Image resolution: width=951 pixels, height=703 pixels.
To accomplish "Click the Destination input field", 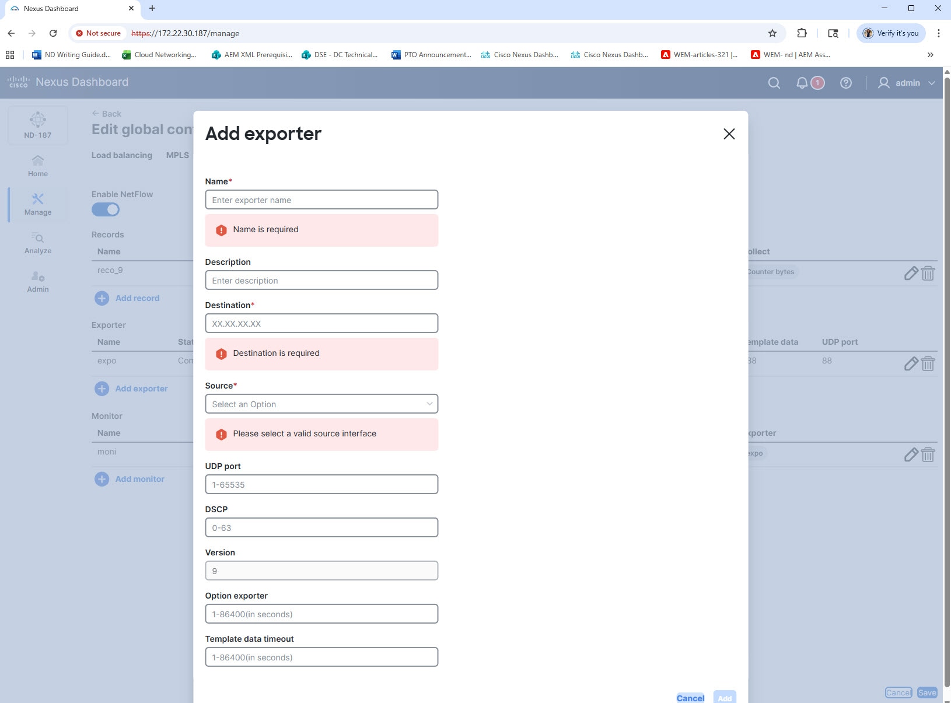I will [321, 323].
